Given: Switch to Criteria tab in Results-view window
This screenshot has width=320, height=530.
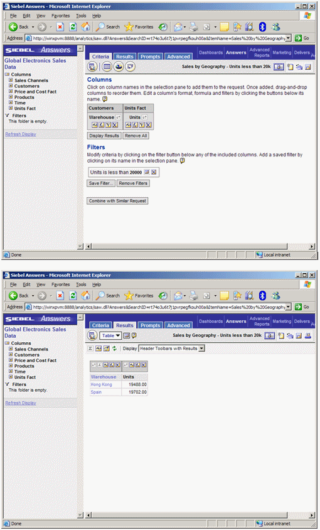Looking at the screenshot, I should click(x=100, y=325).
